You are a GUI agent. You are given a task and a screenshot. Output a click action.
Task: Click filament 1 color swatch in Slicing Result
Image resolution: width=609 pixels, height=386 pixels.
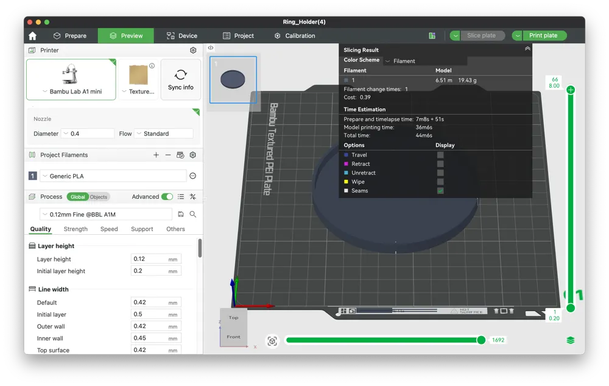pyautogui.click(x=346, y=80)
